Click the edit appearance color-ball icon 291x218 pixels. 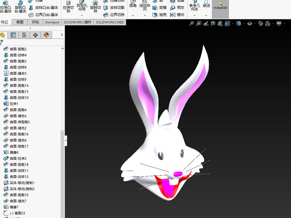(x=260, y=24)
